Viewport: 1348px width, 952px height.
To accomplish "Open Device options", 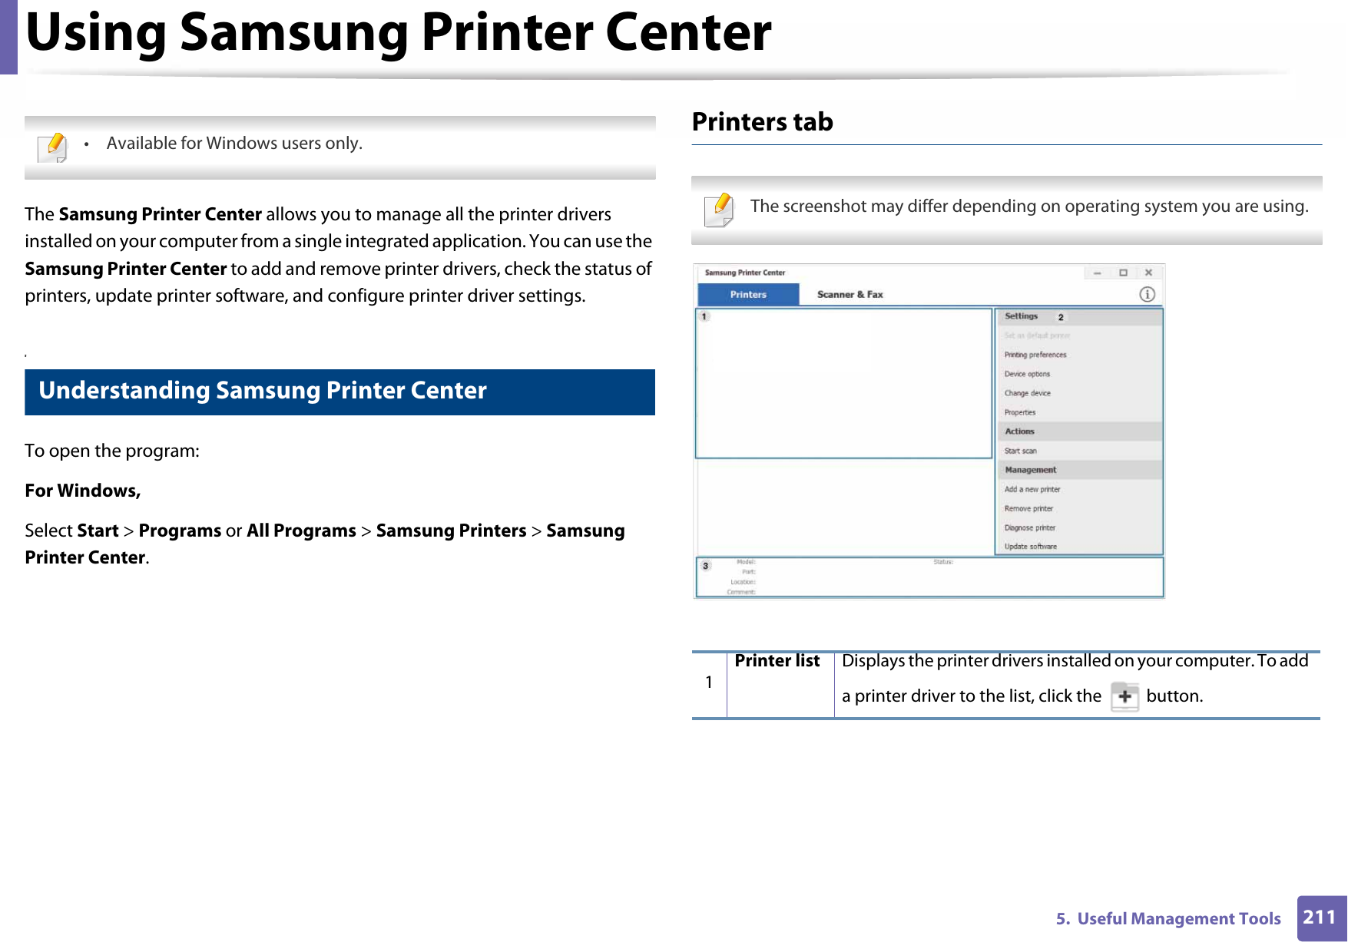I will click(1027, 374).
